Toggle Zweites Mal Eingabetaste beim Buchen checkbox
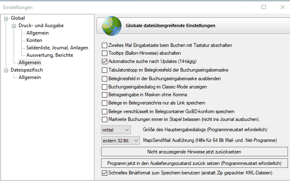 (x=104, y=45)
